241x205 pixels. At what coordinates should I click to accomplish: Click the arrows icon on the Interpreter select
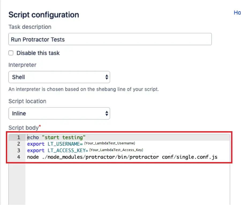(x=107, y=77)
